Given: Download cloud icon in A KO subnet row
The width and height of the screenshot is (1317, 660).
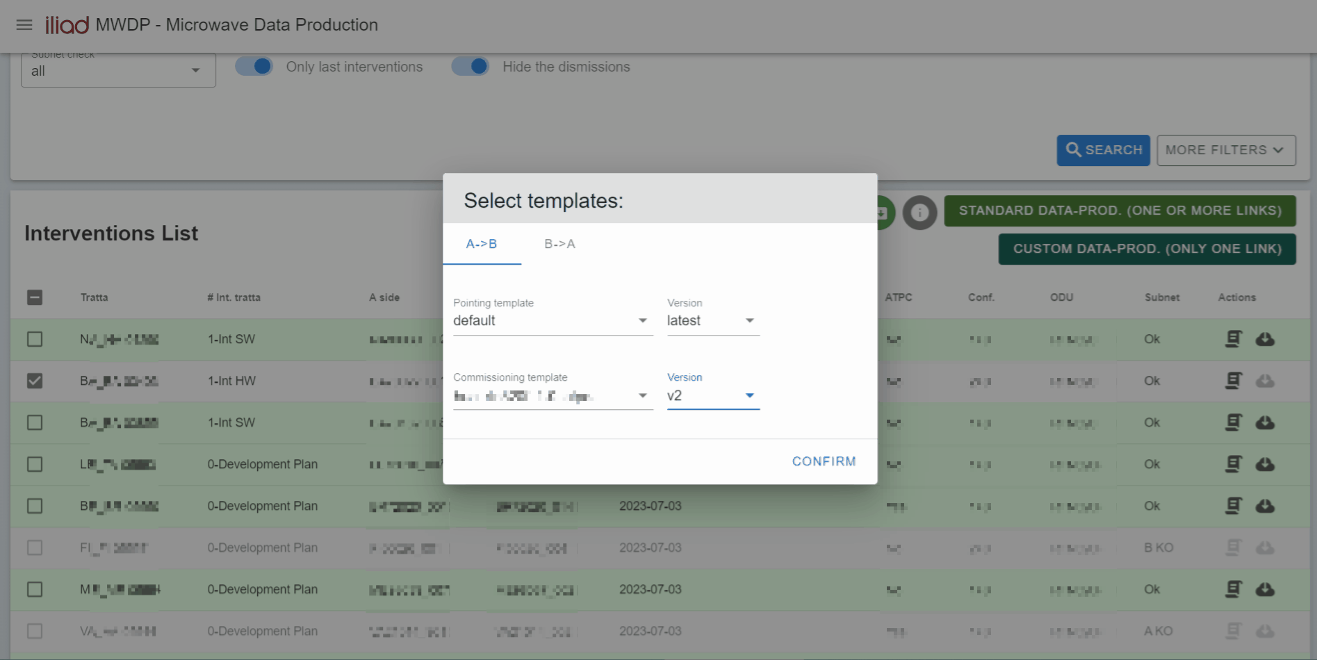Looking at the screenshot, I should pos(1265,631).
